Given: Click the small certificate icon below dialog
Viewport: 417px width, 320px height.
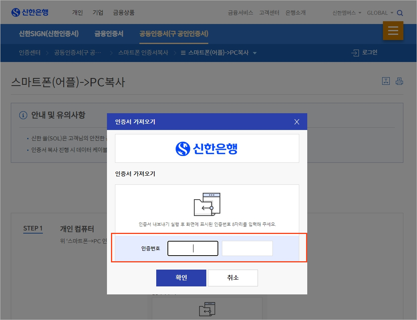Looking at the screenshot, I should click(207, 309).
